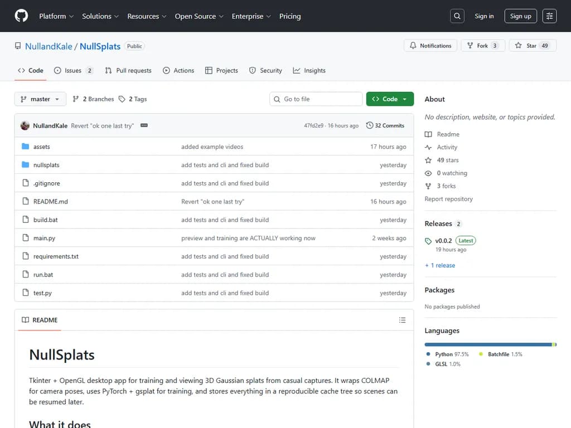Open the Pull requests tab
Image resolution: width=571 pixels, height=428 pixels.
click(128, 71)
